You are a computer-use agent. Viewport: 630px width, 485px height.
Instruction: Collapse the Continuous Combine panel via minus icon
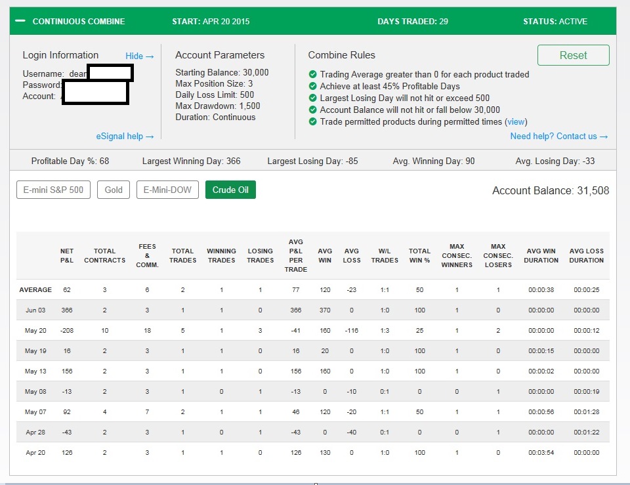[x=20, y=22]
